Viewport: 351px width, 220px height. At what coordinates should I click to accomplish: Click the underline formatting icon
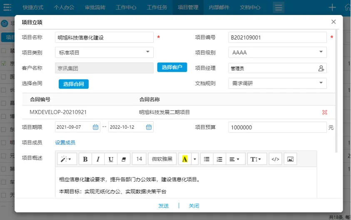(110, 159)
